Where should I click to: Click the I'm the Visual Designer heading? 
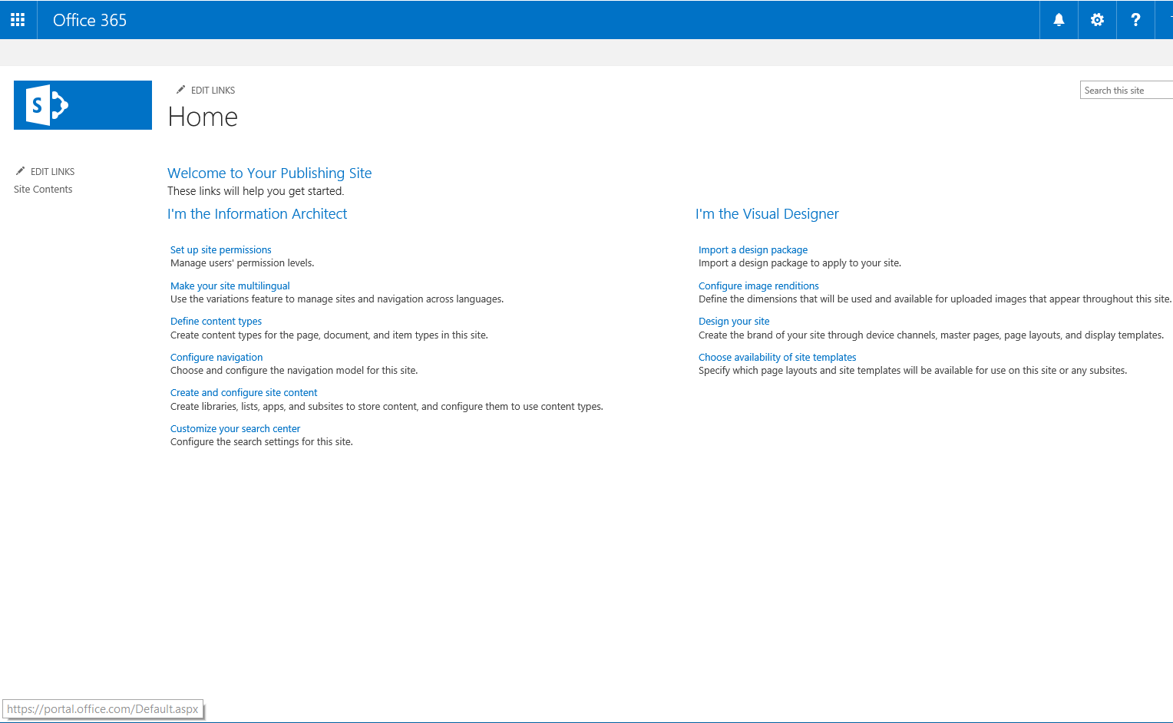point(767,214)
